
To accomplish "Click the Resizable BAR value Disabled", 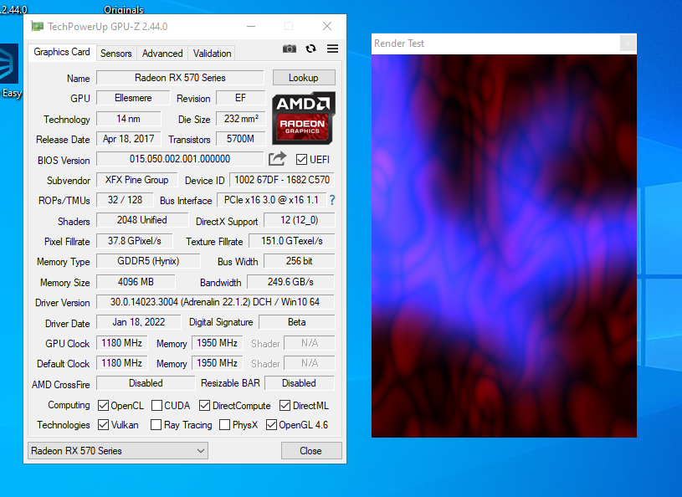I will click(300, 383).
